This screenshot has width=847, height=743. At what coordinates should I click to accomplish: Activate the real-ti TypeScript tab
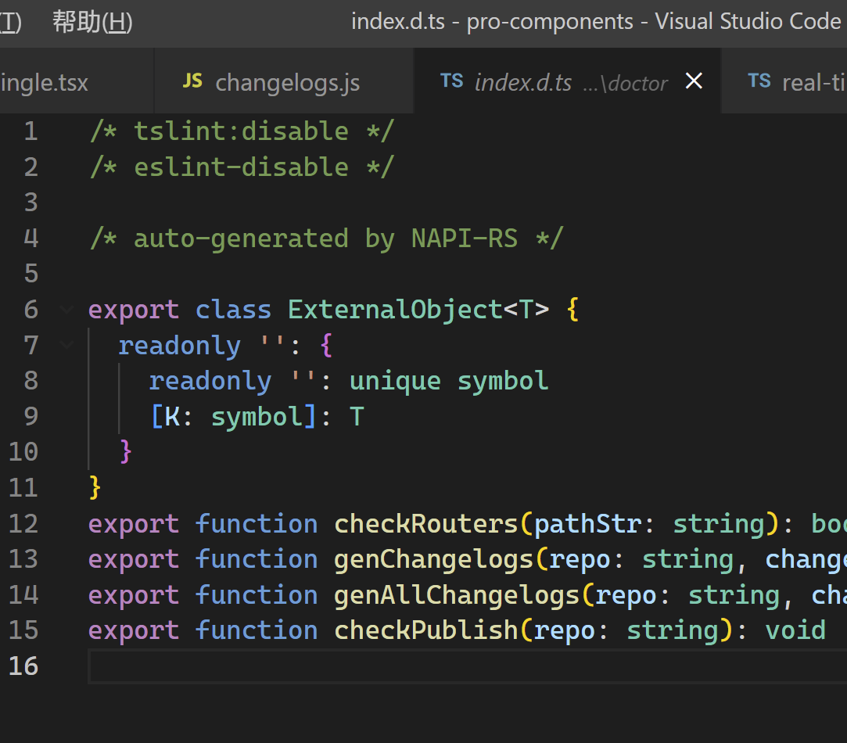806,82
